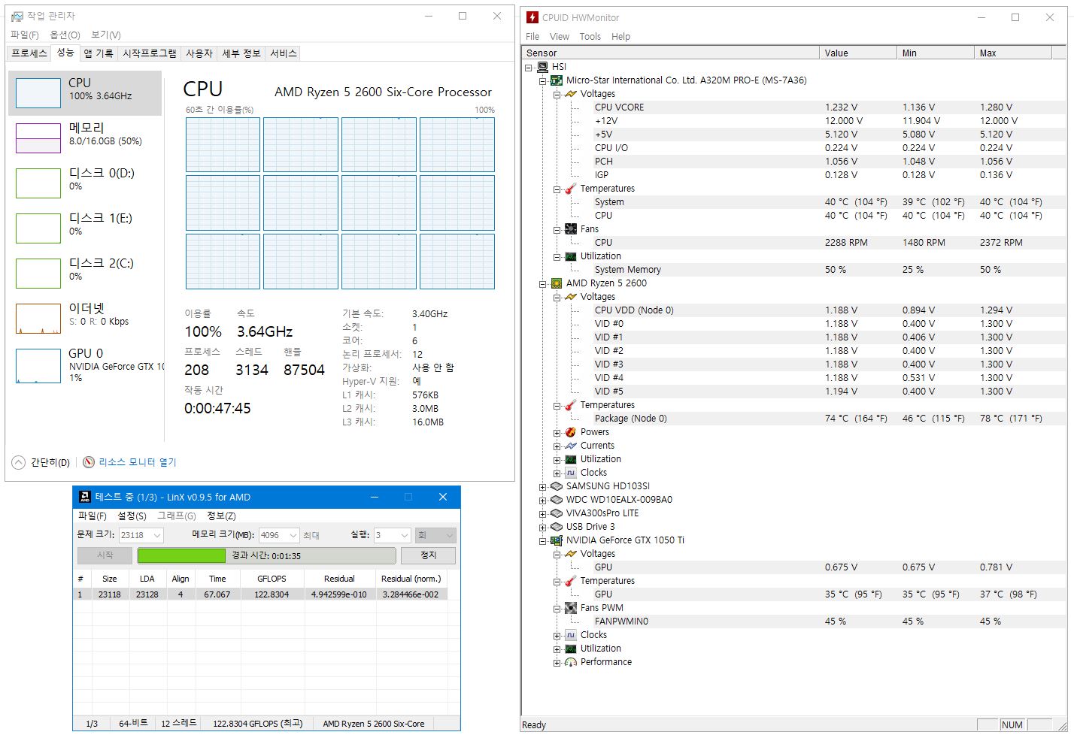Image resolution: width=1074 pixels, height=741 pixels.
Task: Click the Performance gauge icon in HWMonitor
Action: click(x=571, y=662)
